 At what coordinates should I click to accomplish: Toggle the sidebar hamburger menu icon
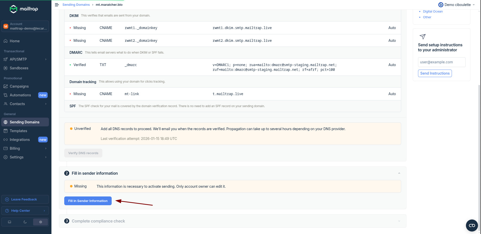pos(57,5)
